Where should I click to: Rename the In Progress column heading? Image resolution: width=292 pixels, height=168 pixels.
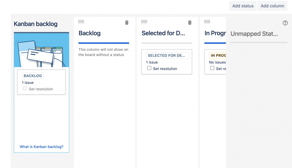(215, 33)
